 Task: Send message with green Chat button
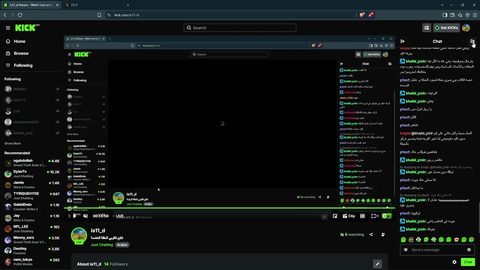[468, 262]
